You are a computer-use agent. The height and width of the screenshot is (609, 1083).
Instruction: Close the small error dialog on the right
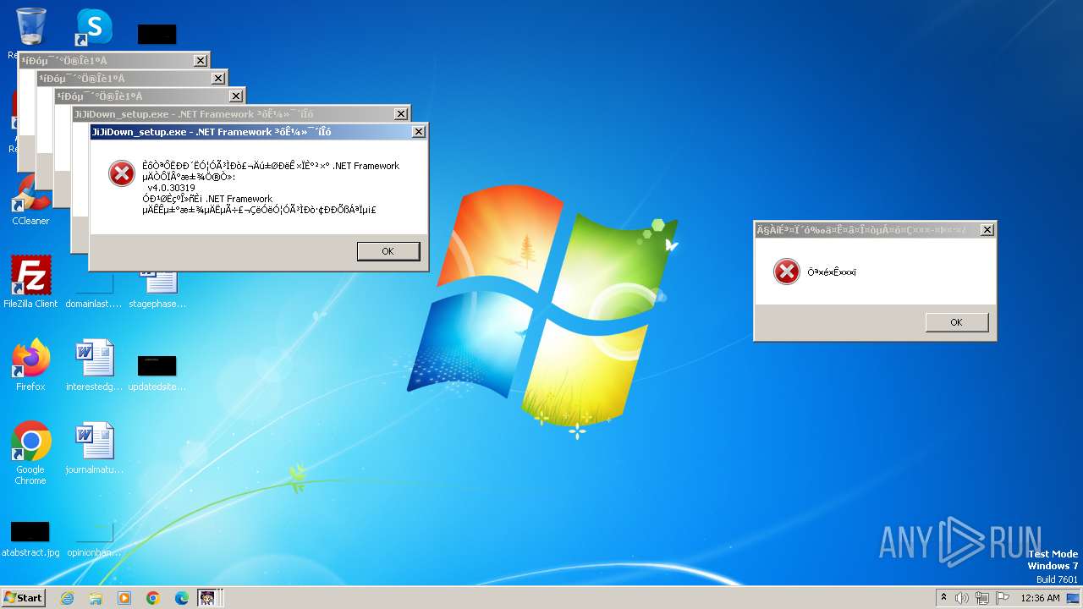[x=987, y=230]
